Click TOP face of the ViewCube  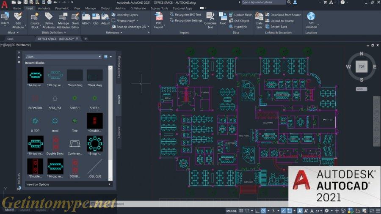point(362,66)
